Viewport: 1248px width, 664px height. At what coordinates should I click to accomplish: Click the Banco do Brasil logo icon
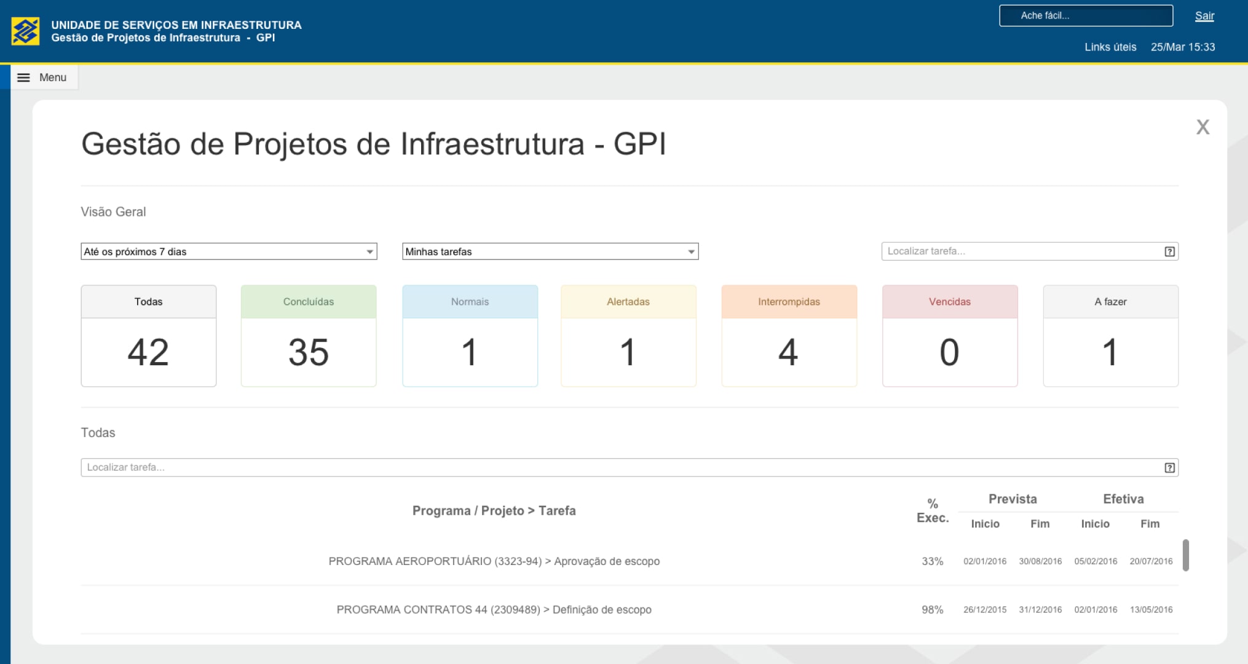click(25, 31)
